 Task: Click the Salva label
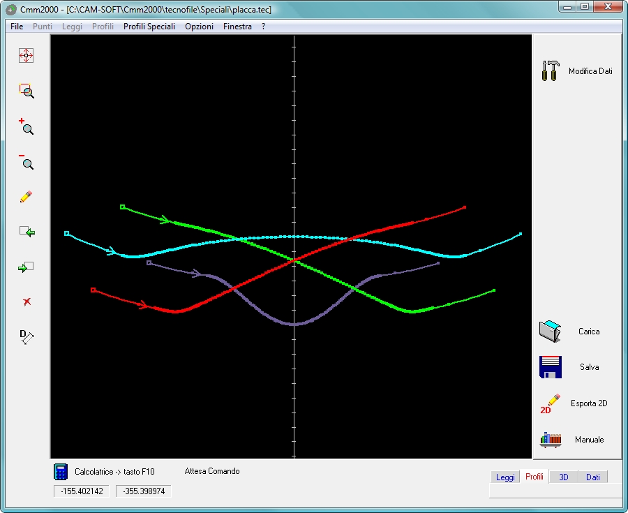589,367
